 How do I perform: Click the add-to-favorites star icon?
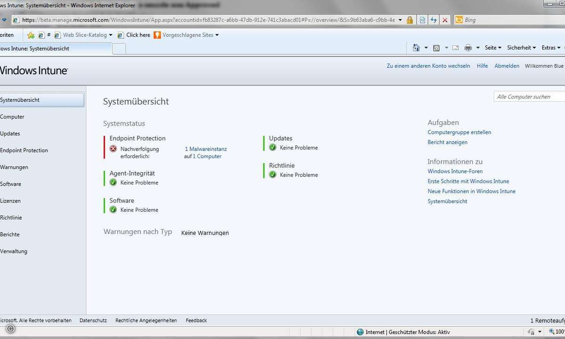tap(31, 35)
